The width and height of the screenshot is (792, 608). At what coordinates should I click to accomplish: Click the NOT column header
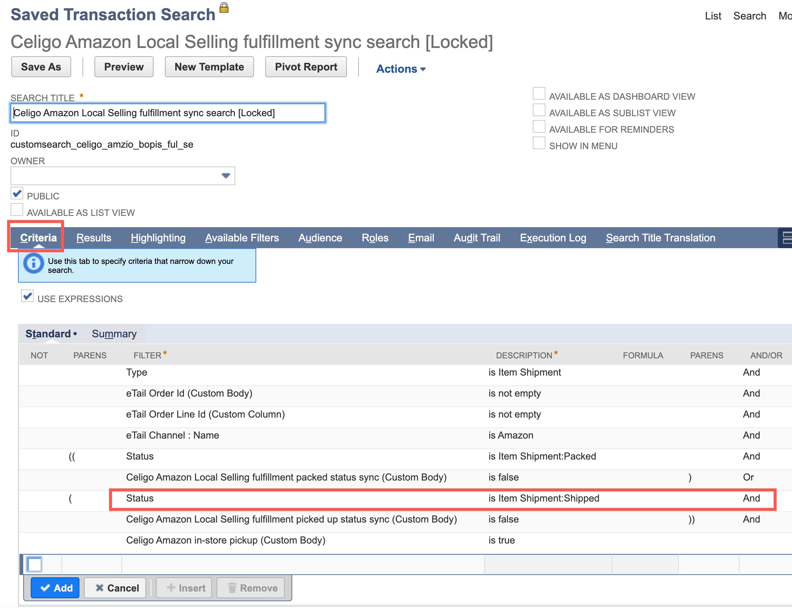click(x=39, y=355)
